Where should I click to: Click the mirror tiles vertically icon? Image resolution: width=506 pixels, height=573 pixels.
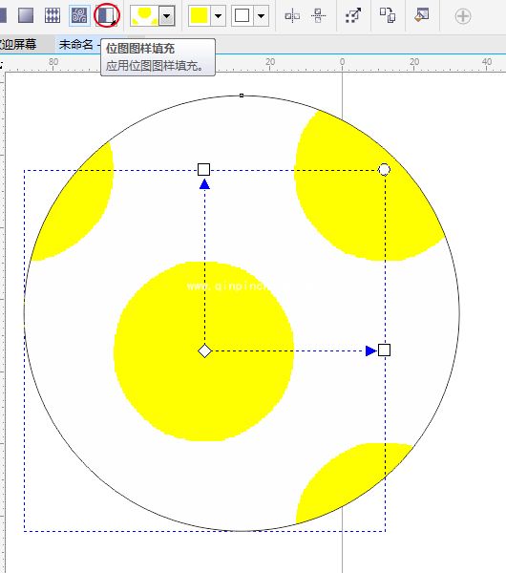318,15
